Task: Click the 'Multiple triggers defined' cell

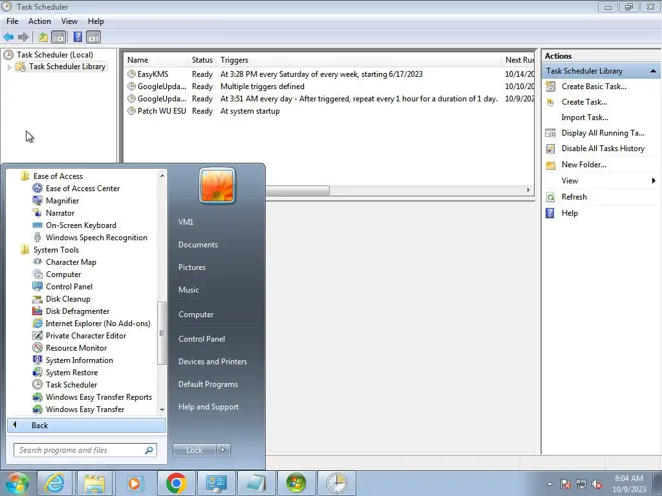Action: [262, 87]
